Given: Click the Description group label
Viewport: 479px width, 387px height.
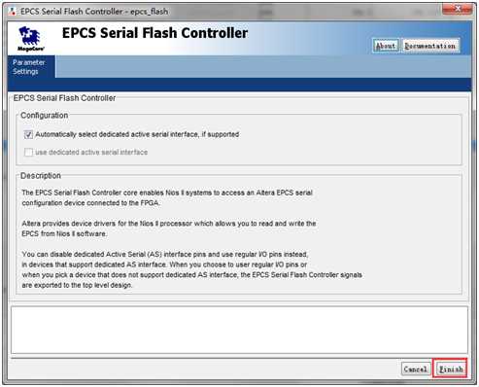Looking at the screenshot, I should (41, 176).
